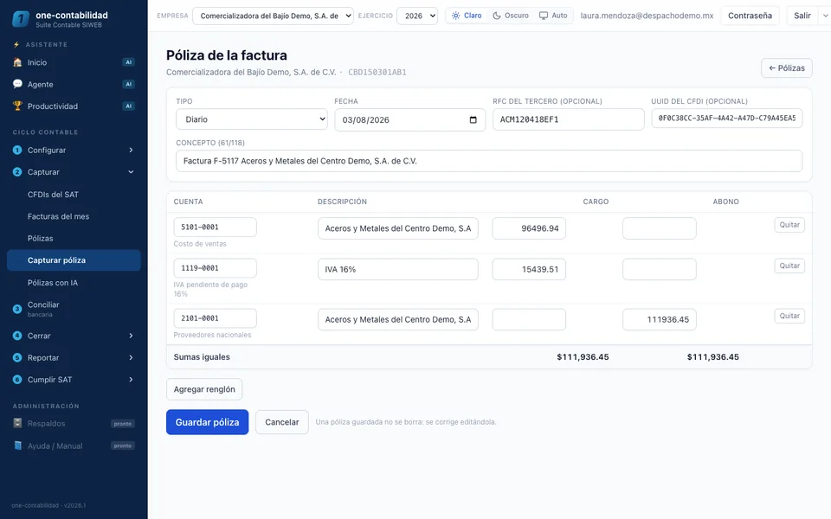The width and height of the screenshot is (831, 519).
Task: Open the dropdown arrow next to Salir
Action: point(825,16)
